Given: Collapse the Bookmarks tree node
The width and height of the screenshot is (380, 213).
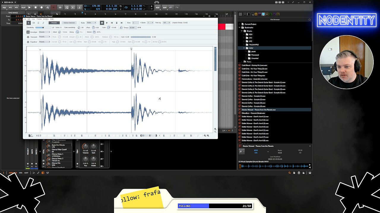Looking at the screenshot, I should (x=240, y=28).
